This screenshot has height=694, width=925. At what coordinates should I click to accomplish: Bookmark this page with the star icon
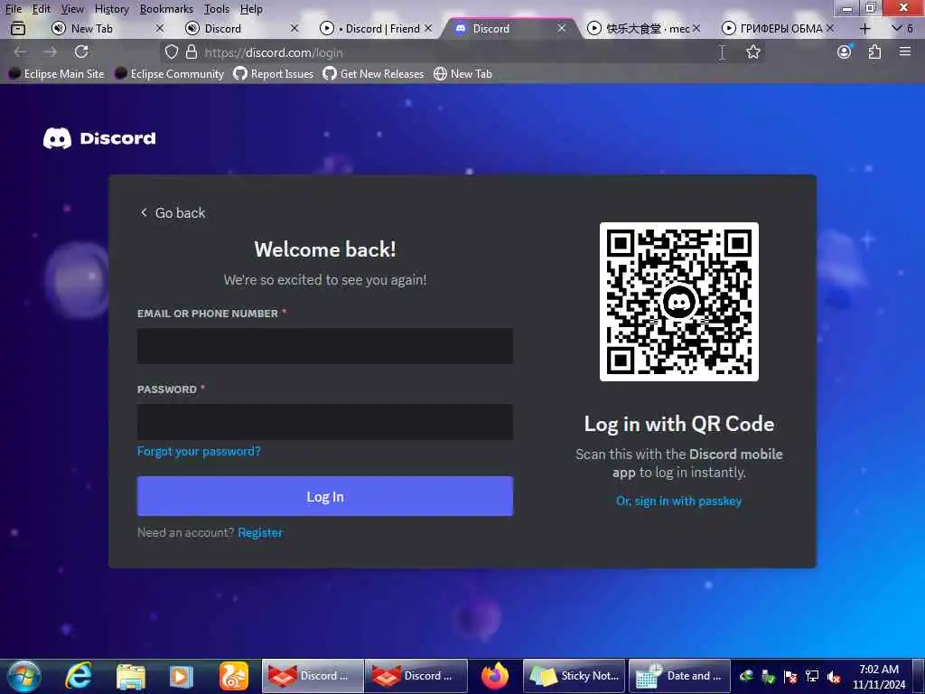click(x=752, y=52)
